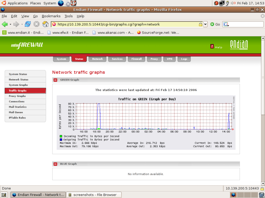This screenshot has height=198, width=265.
Task: Open the Edit menu
Action: tap(14, 16)
